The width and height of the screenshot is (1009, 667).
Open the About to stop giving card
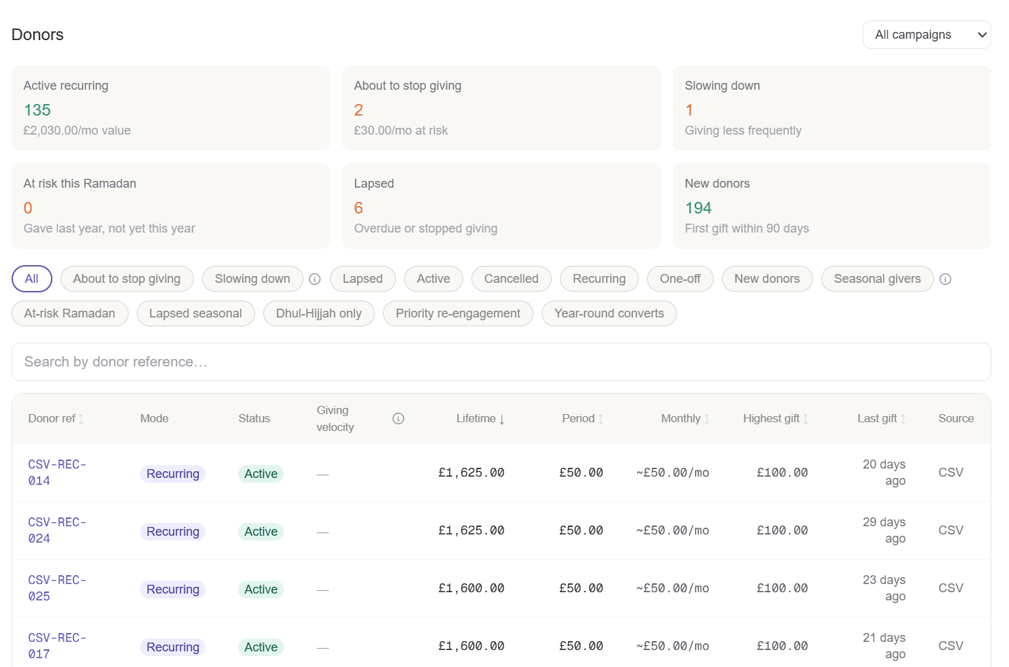[x=501, y=108]
